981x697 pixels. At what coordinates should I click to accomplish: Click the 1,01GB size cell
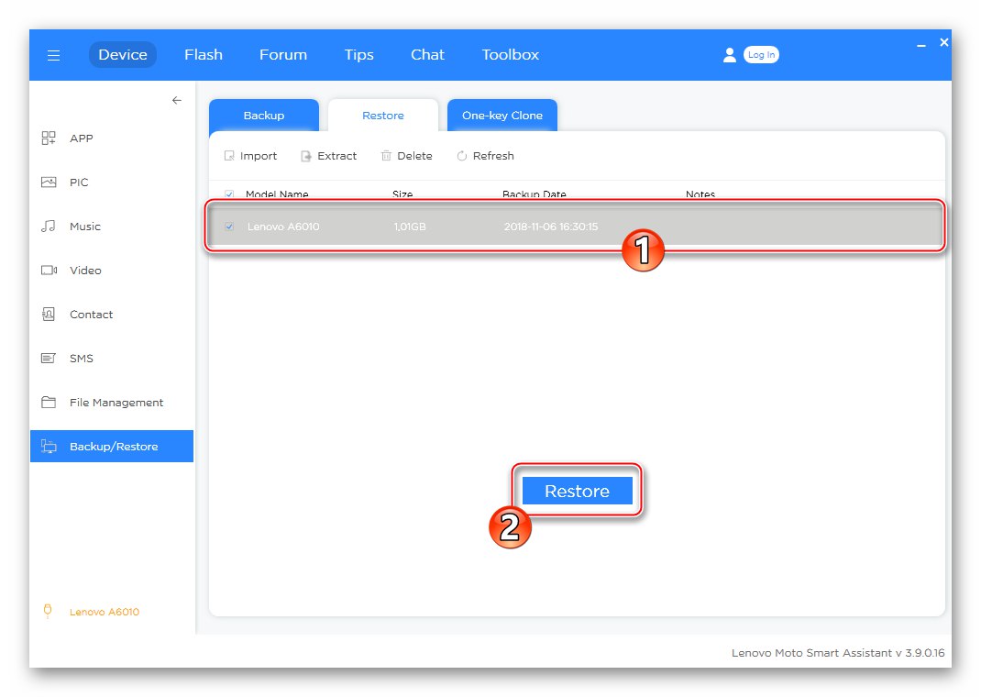(x=410, y=227)
